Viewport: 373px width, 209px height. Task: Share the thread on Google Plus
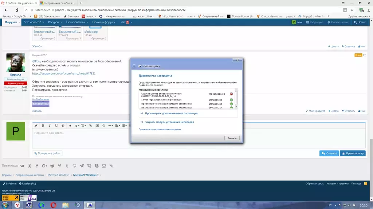click(x=44, y=166)
